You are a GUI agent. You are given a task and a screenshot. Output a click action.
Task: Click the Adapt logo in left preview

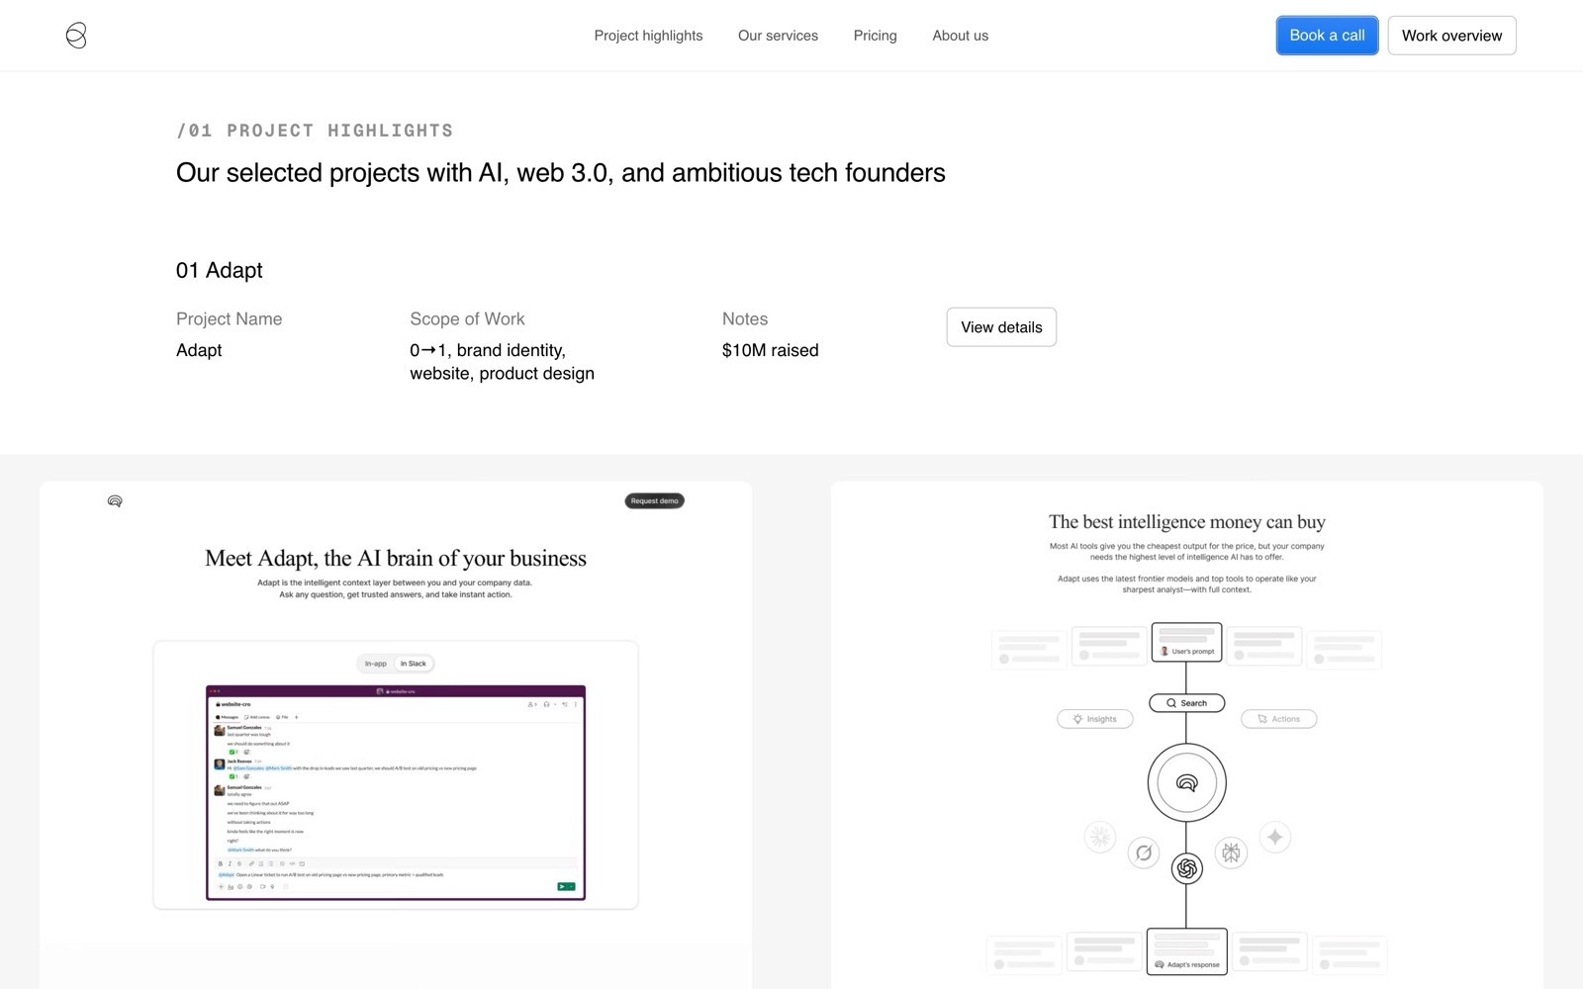[115, 501]
